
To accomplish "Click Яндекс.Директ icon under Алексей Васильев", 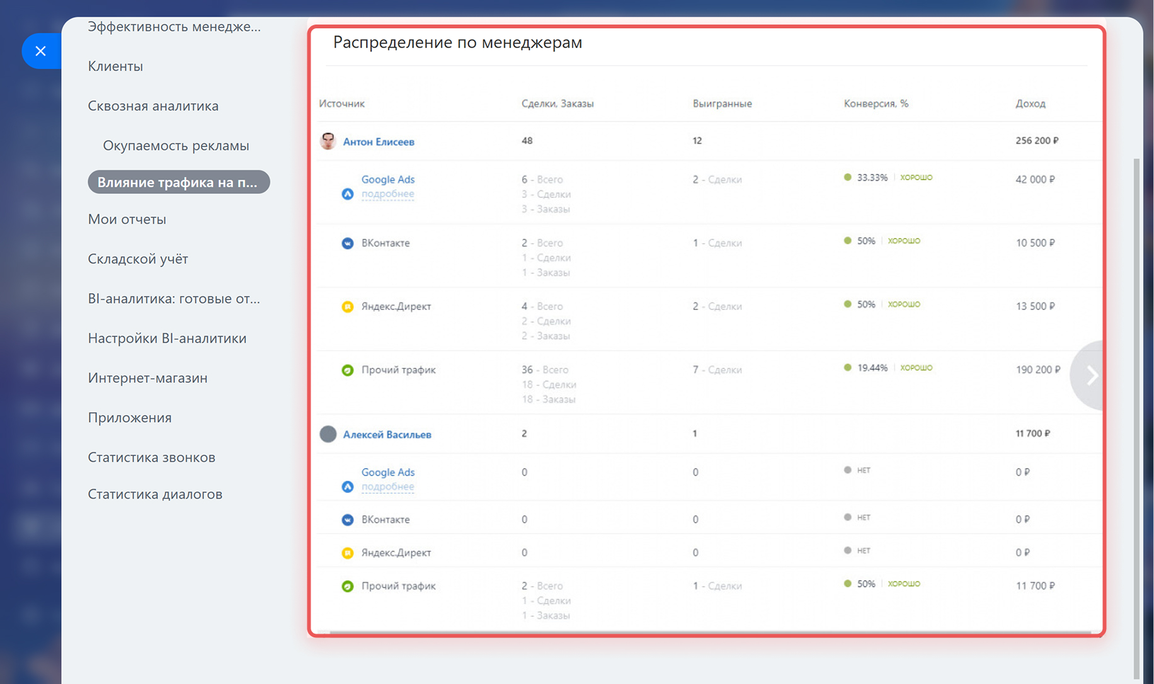I will coord(347,553).
